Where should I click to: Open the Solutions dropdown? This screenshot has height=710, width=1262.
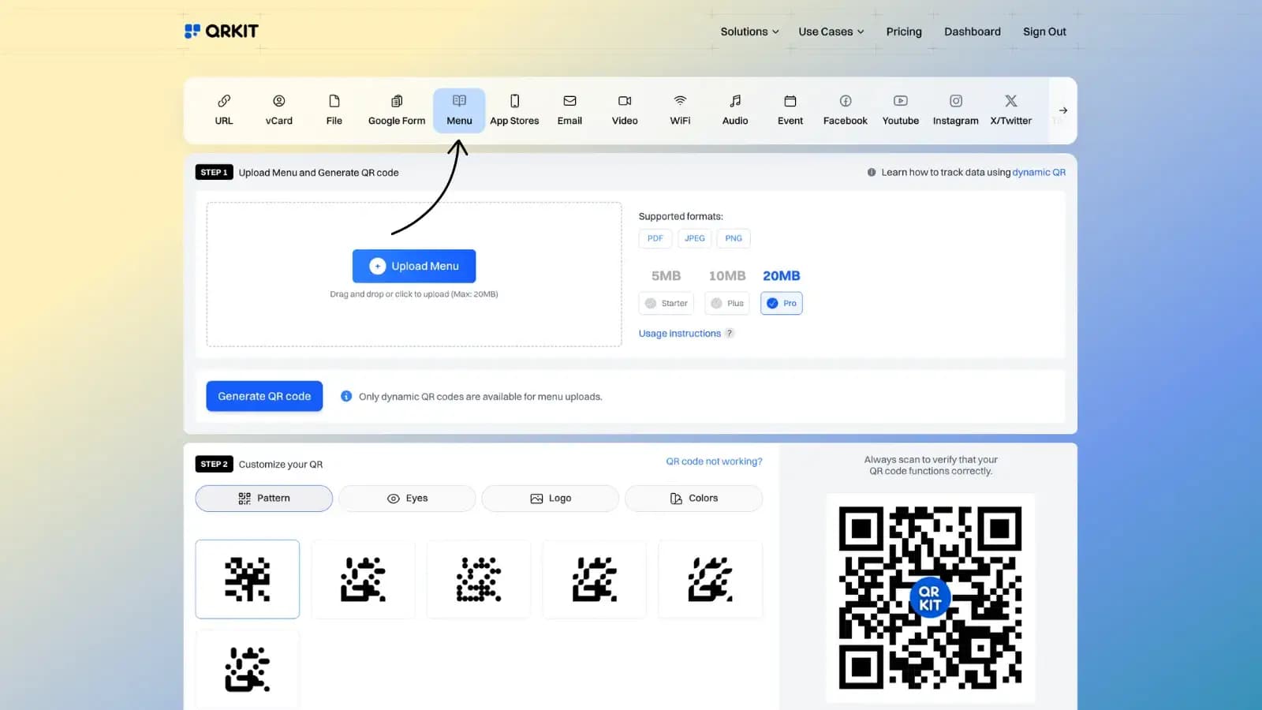(748, 32)
